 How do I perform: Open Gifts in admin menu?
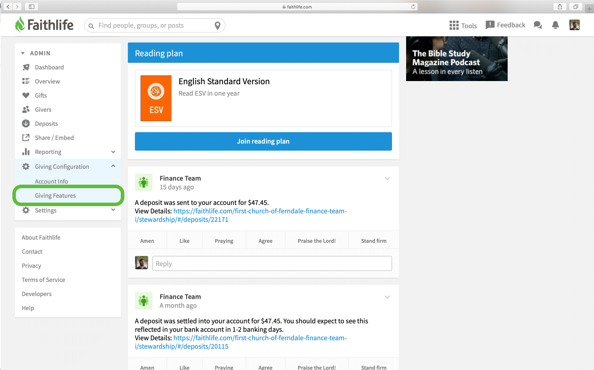click(x=41, y=95)
